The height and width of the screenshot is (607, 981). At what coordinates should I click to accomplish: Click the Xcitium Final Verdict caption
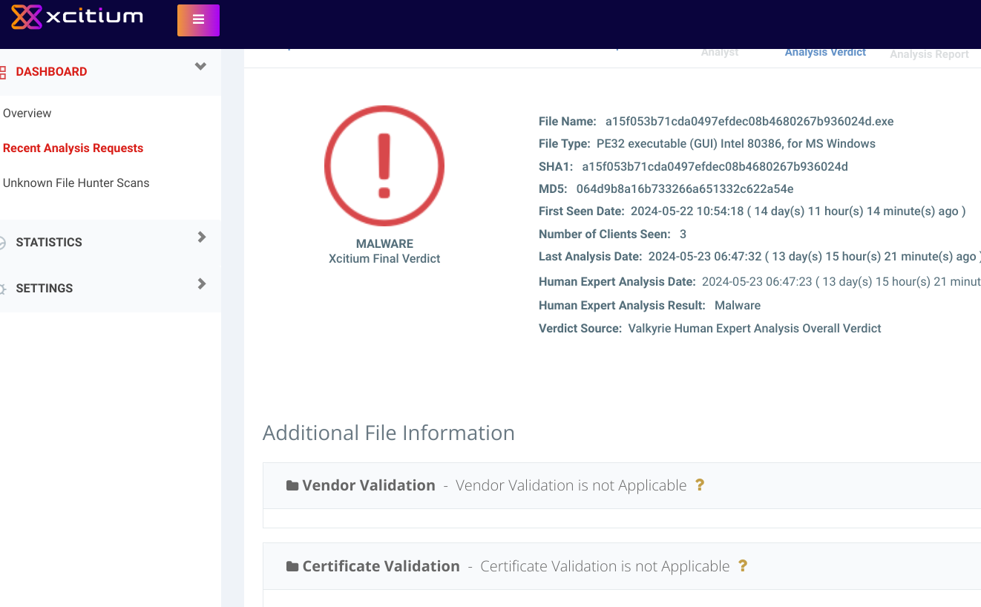(384, 259)
